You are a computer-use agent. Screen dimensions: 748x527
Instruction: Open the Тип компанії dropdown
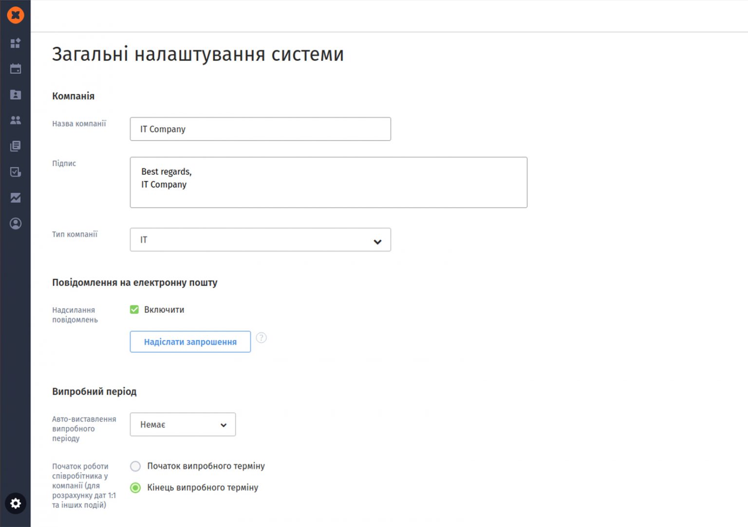[x=261, y=240]
